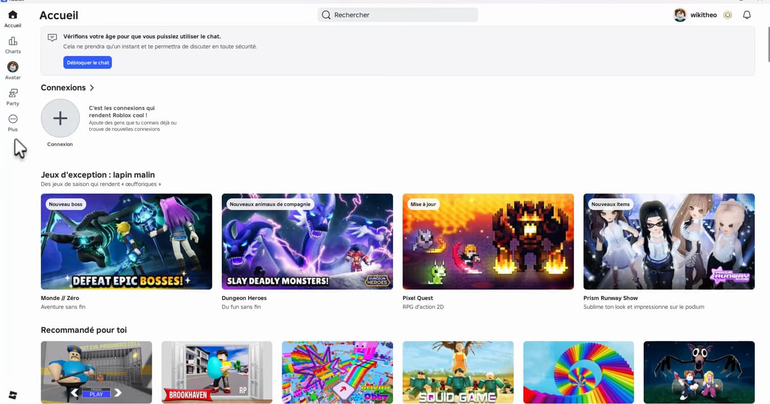Click the right arrow on Prison Play thumbnail
The image size is (770, 404).
[x=118, y=393]
